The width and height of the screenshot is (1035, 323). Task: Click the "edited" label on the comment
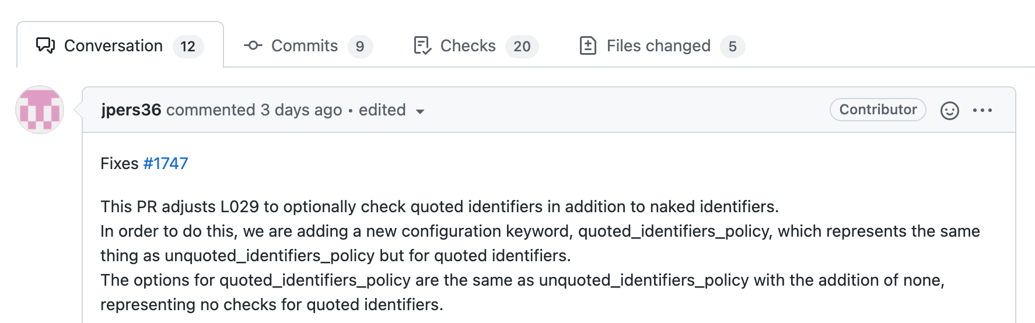click(382, 110)
